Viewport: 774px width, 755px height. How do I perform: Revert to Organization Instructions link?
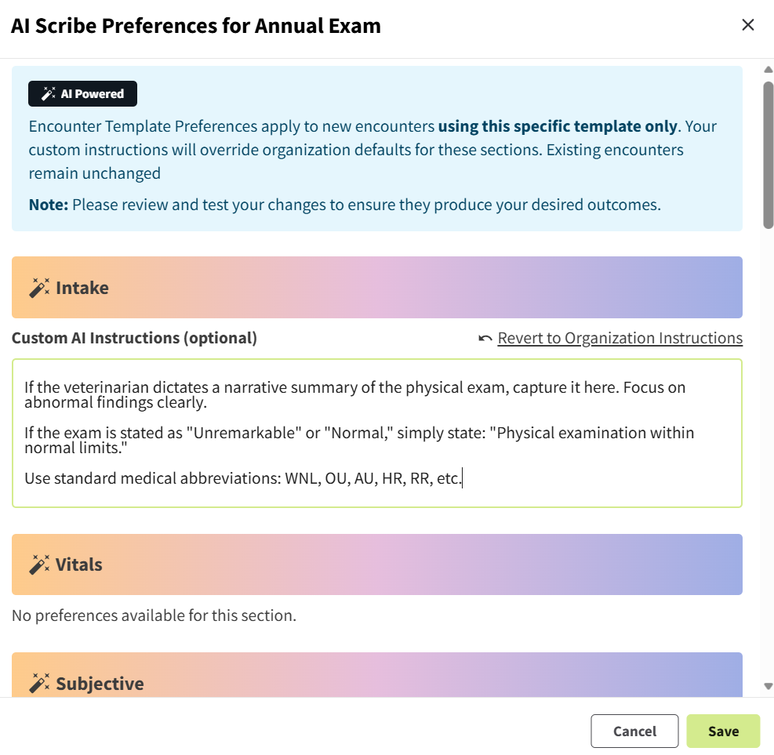point(620,338)
